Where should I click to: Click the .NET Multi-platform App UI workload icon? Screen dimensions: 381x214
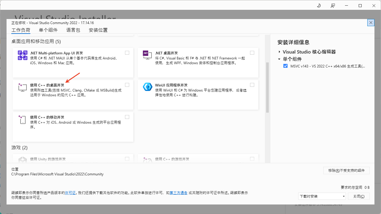(23, 55)
